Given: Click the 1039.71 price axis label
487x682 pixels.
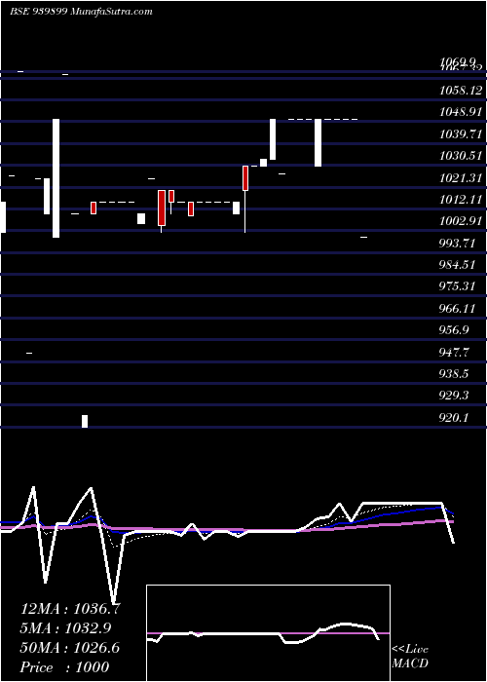Looking at the screenshot, I should (461, 134).
